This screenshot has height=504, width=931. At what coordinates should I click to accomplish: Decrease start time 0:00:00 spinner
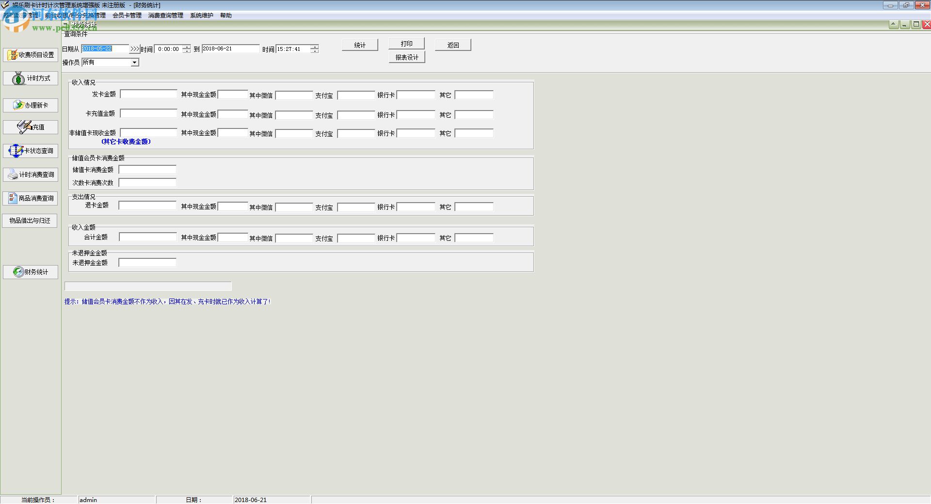187,51
